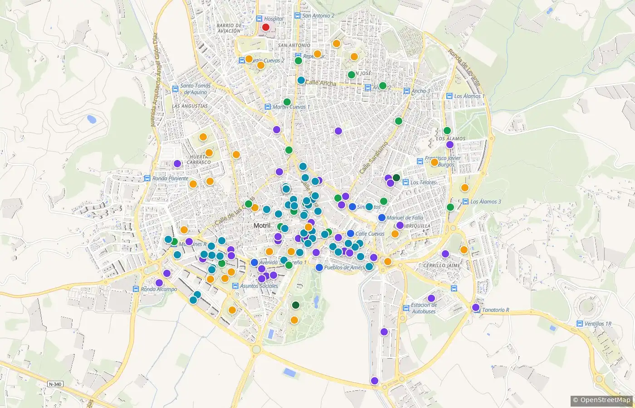Click the purple marker below the LOS ÁLAMOS label
This screenshot has width=635, height=408.
click(449, 145)
